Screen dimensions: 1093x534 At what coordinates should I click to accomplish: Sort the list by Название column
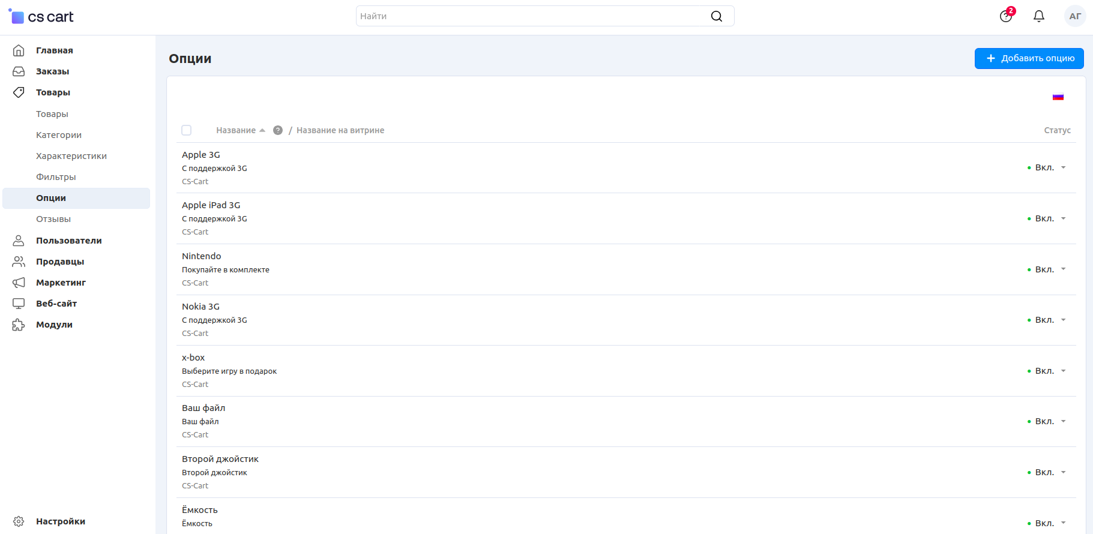(236, 130)
